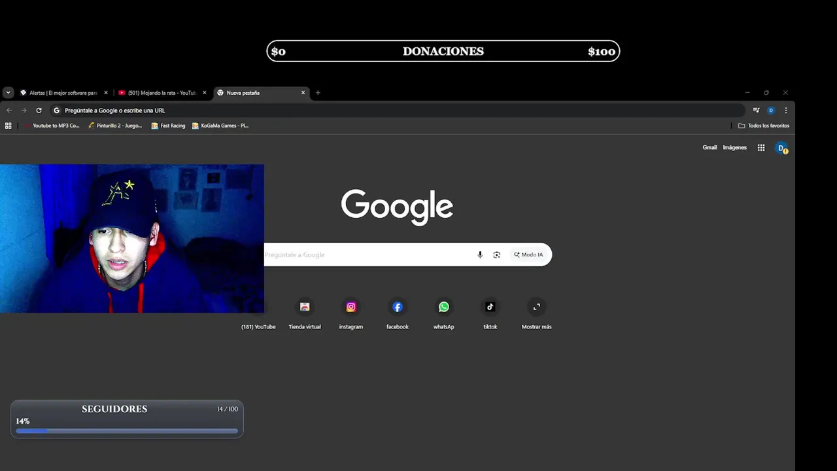Click the Donaciones goal bar
This screenshot has height=471, width=837.
click(443, 51)
